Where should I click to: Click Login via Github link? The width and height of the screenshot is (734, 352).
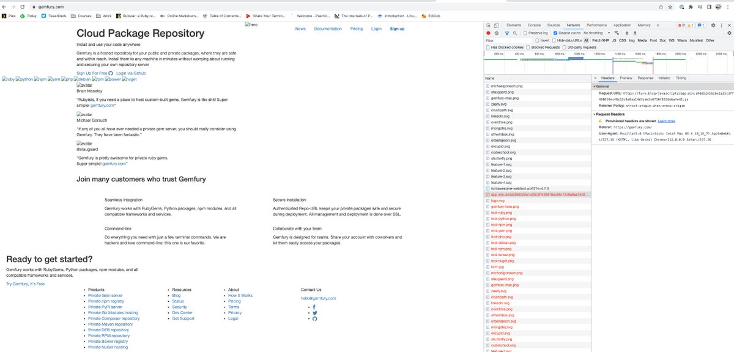point(131,73)
